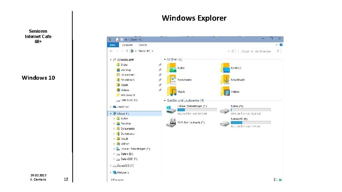342x192 pixels.
Task: Click the search magnifier icon
Action: [x=278, y=51]
